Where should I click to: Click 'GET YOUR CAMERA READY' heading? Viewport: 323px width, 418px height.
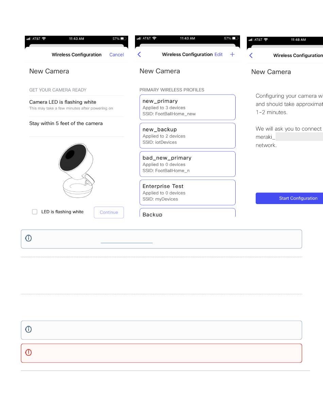(58, 90)
